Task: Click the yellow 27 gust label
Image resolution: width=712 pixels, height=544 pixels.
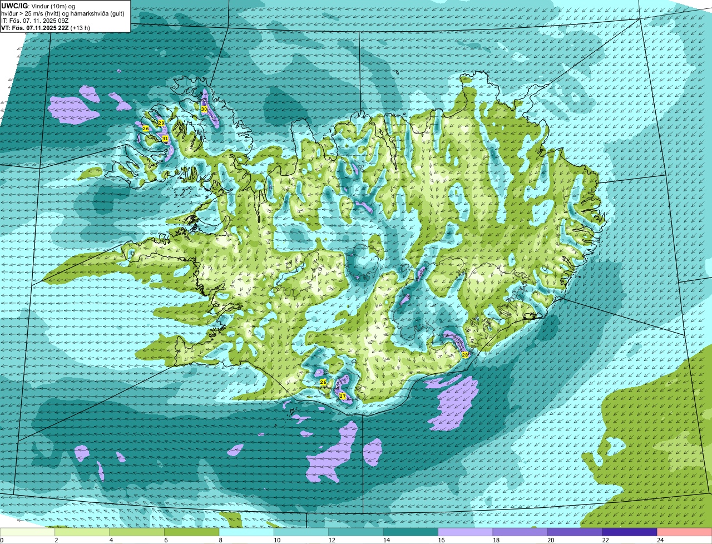Action: click(343, 396)
